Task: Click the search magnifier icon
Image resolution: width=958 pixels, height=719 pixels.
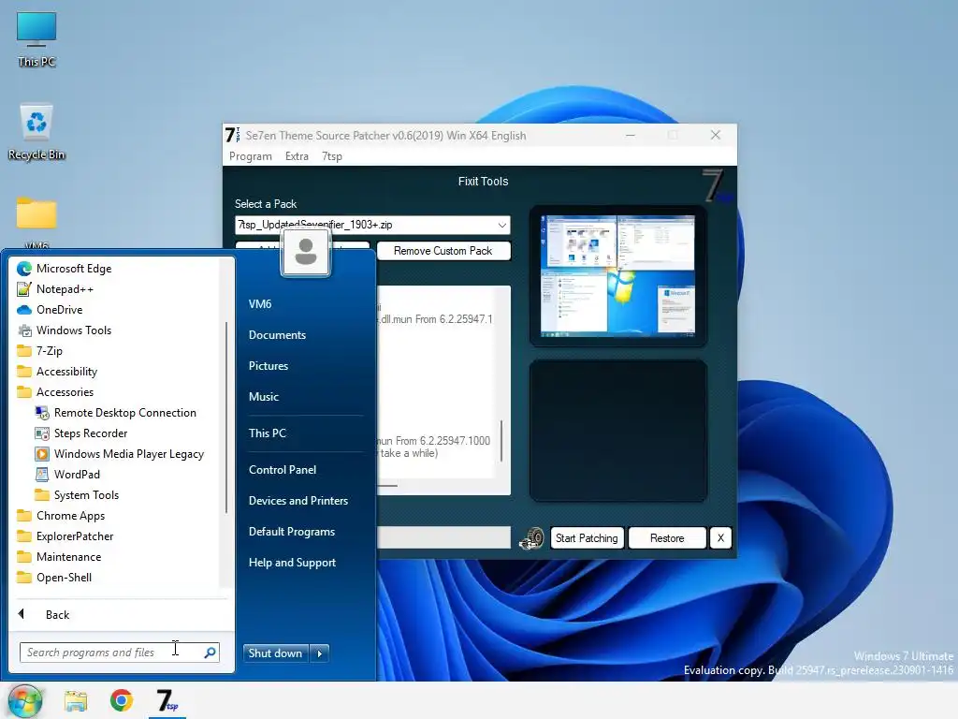Action: 210,653
